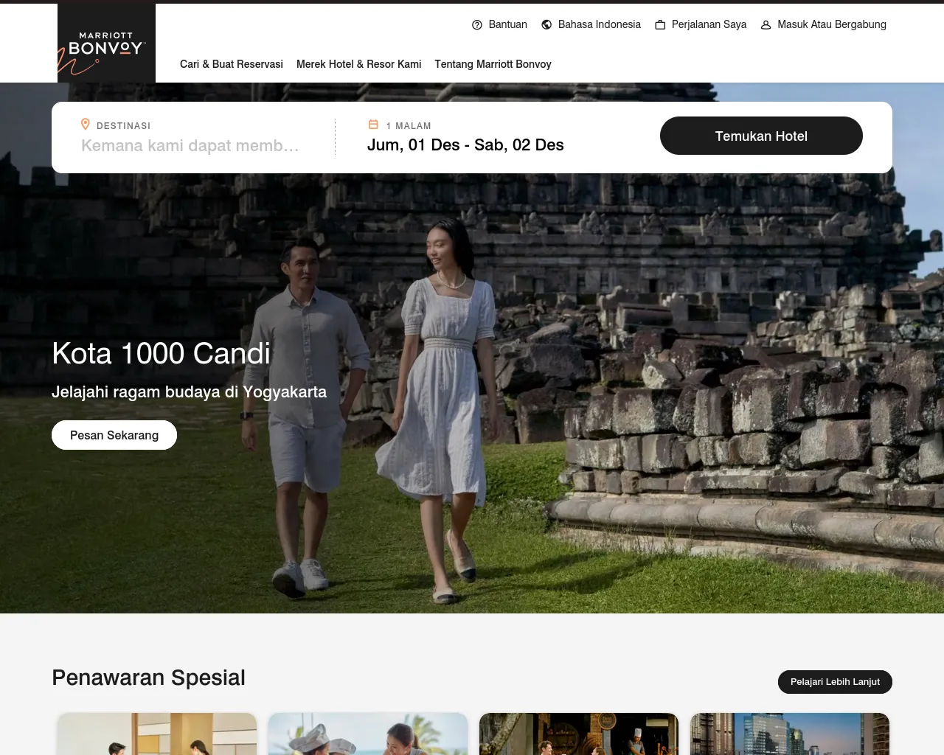Click the Kota 1000 Candi heading
Viewport: 944px width, 755px height.
pyautogui.click(x=162, y=354)
